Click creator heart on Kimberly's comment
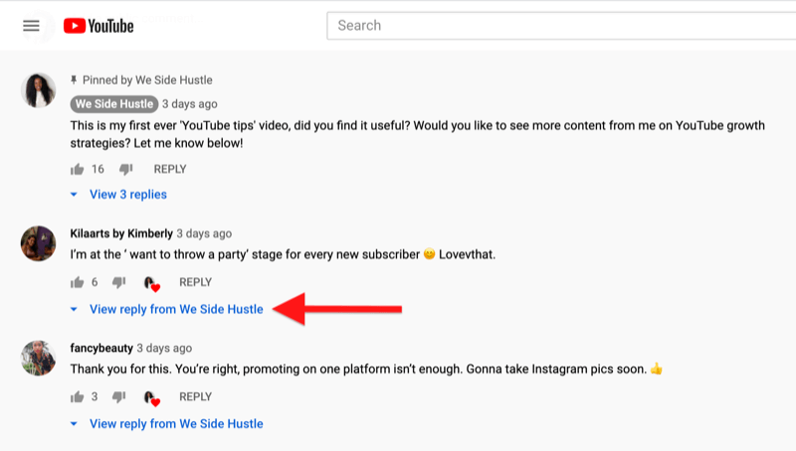This screenshot has height=451, width=796. pyautogui.click(x=152, y=284)
